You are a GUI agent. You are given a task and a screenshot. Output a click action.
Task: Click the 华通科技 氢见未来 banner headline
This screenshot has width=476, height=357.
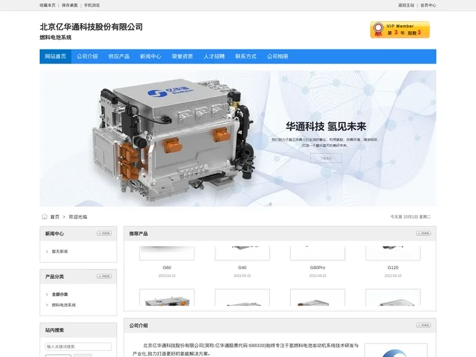pos(326,126)
